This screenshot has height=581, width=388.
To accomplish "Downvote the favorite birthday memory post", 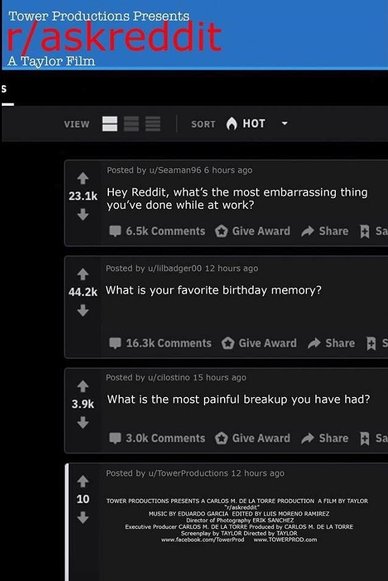I will [x=83, y=310].
